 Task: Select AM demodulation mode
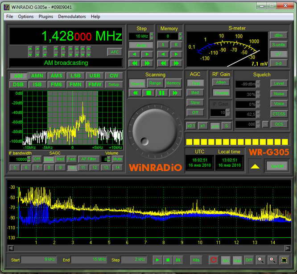point(18,76)
